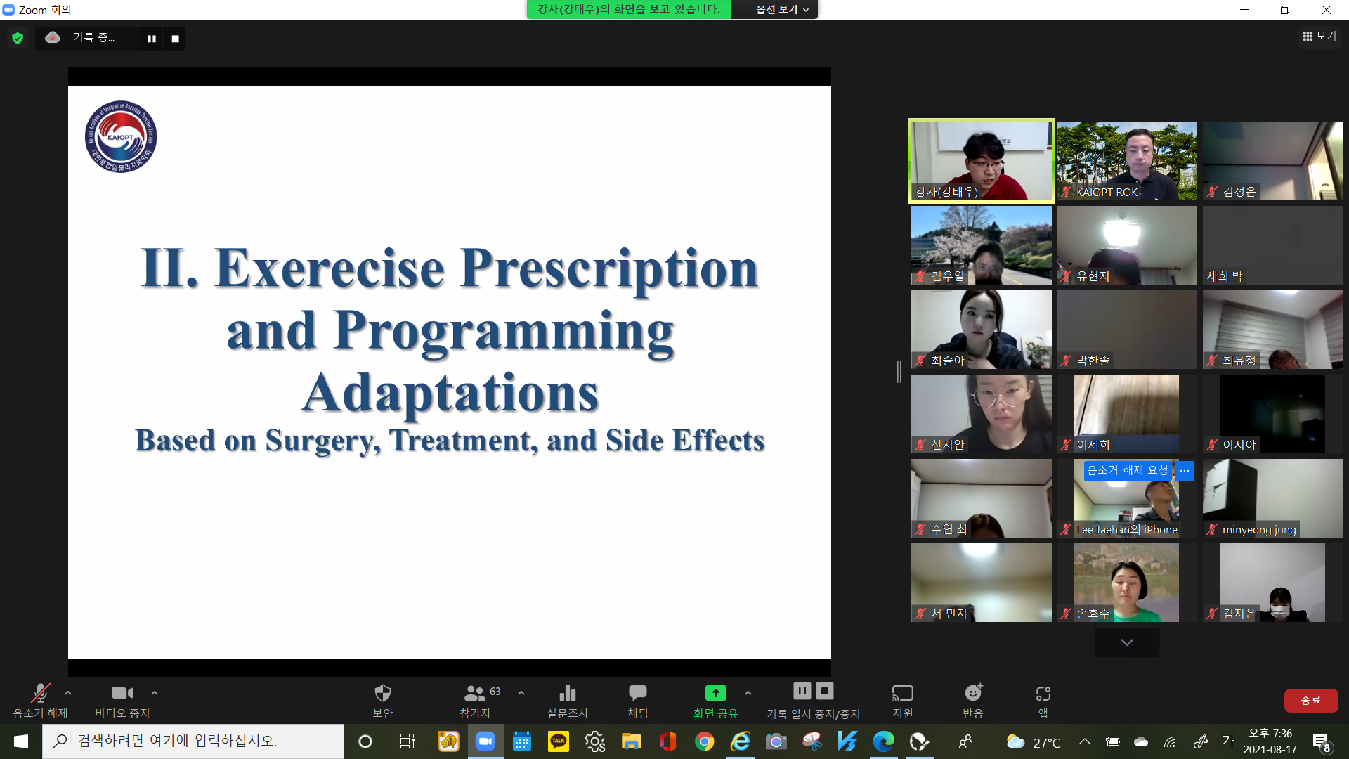
Task: Click the taskbar search box
Action: coord(193,741)
